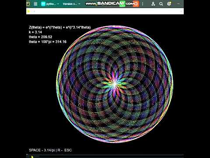
Task: Open Search Everywhere magnifier icon
Action: pos(161,4)
